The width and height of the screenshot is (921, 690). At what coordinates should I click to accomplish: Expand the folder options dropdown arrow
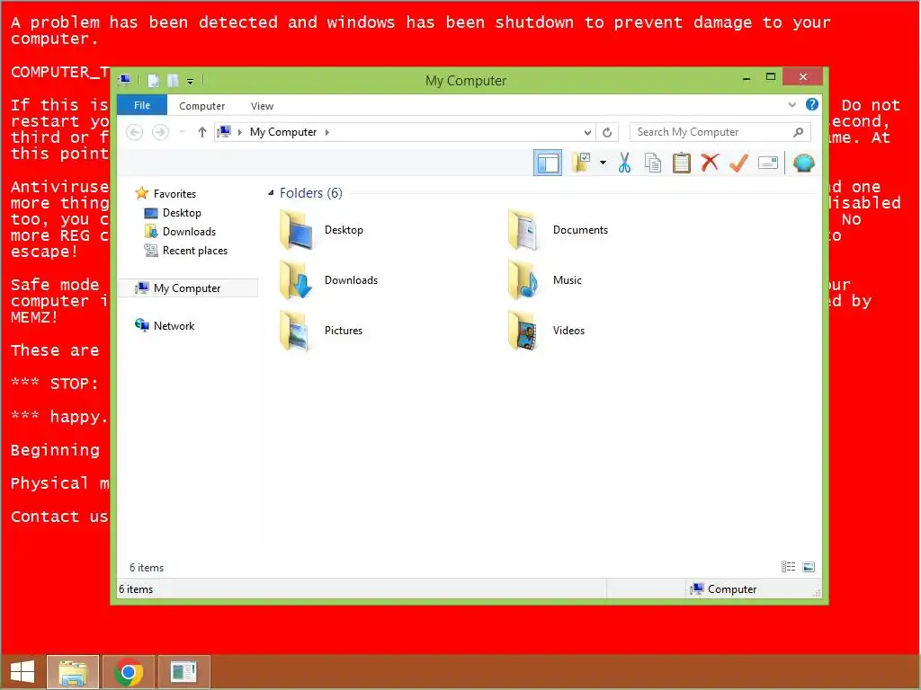click(x=603, y=163)
